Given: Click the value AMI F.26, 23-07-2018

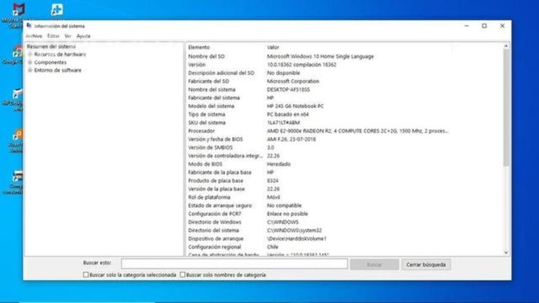Looking at the screenshot, I should pos(291,139).
